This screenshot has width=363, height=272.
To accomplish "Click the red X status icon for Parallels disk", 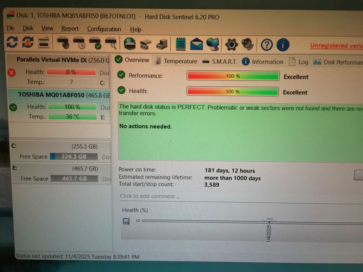I will [x=11, y=73].
